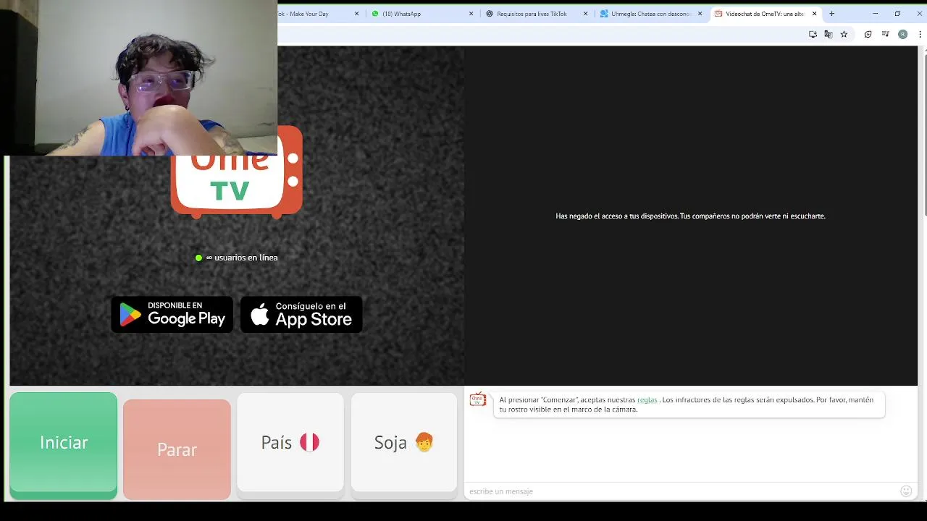The width and height of the screenshot is (927, 521).
Task: Switch to the 'Requisitos para lives TikTok' tab
Action: tap(537, 14)
